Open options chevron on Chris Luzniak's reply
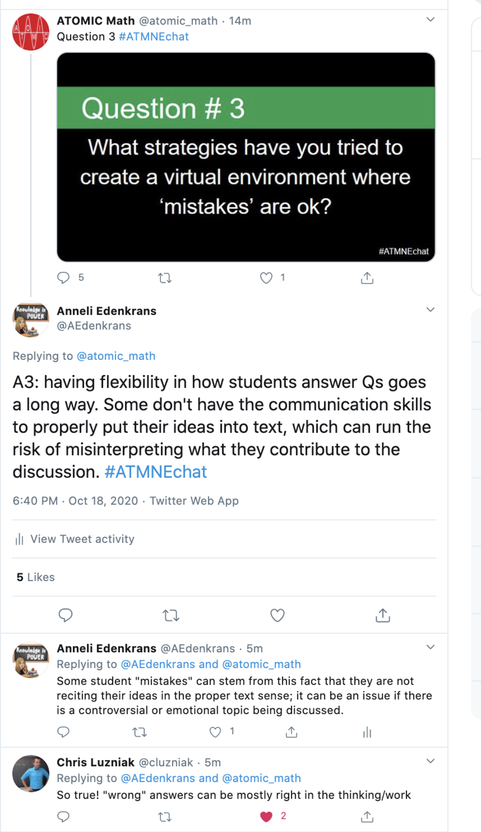Viewport: 481px width, 832px height. click(431, 761)
